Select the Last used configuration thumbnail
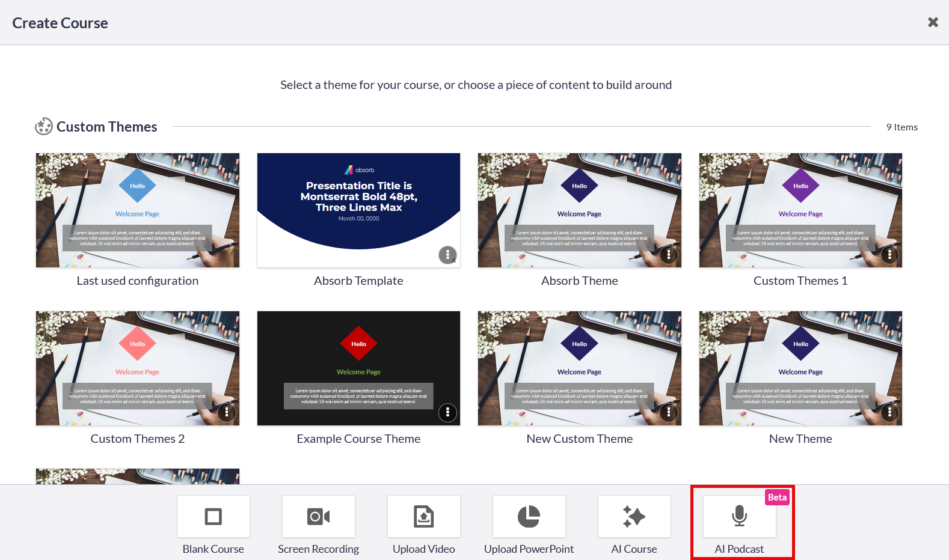Viewport: 949px width, 560px height. click(137, 210)
